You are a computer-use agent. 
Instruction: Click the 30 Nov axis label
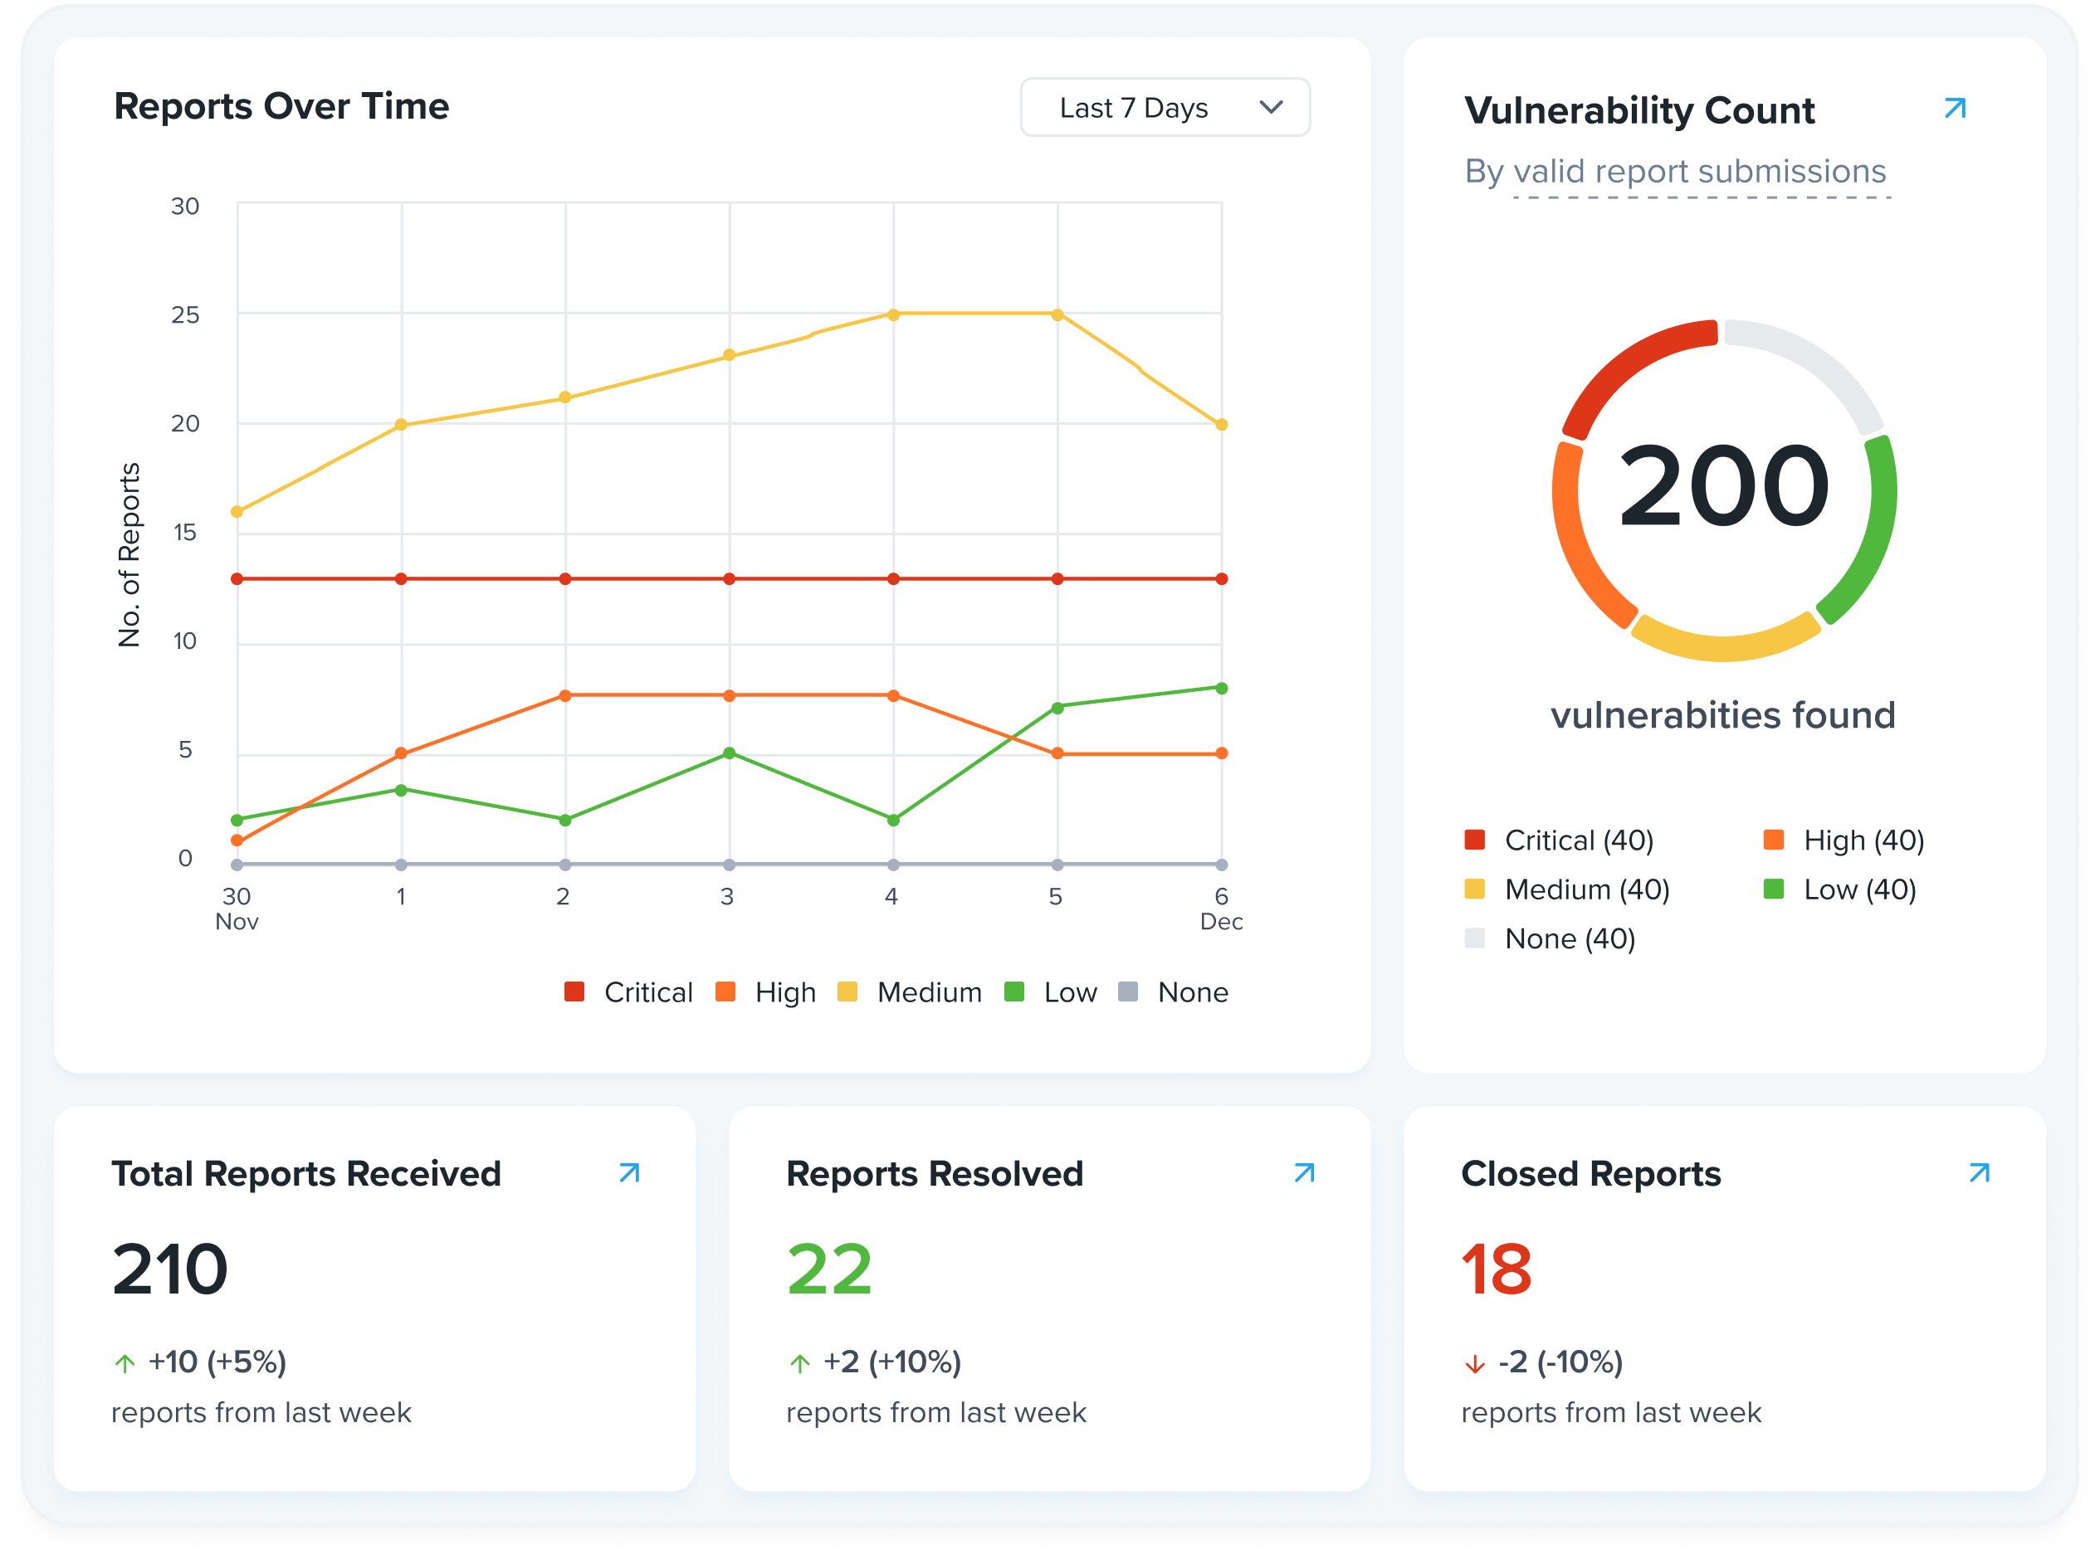tap(237, 909)
